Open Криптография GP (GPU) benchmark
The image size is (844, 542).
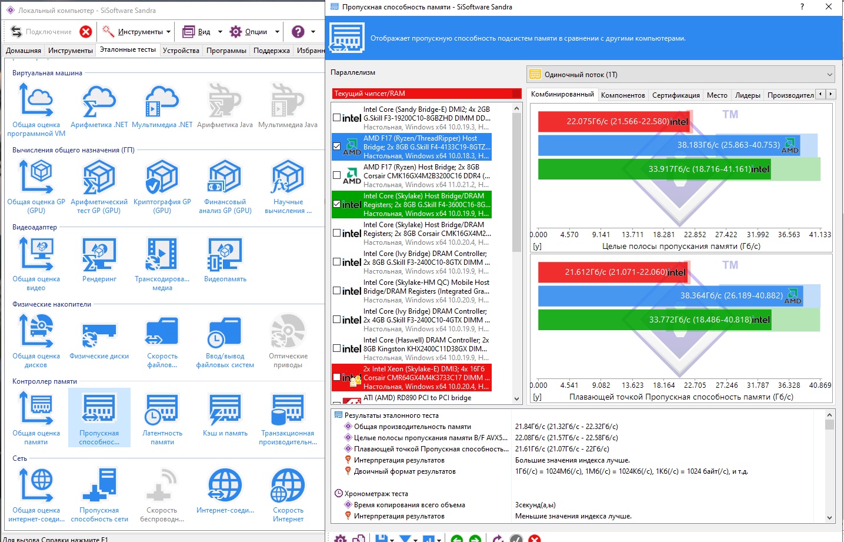[162, 187]
